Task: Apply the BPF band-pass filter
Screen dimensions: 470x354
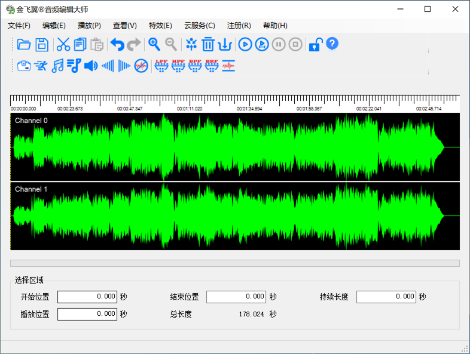Action: coord(195,65)
